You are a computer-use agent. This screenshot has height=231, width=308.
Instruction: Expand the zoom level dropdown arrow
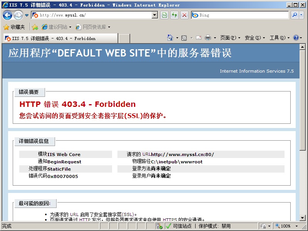click(x=296, y=226)
